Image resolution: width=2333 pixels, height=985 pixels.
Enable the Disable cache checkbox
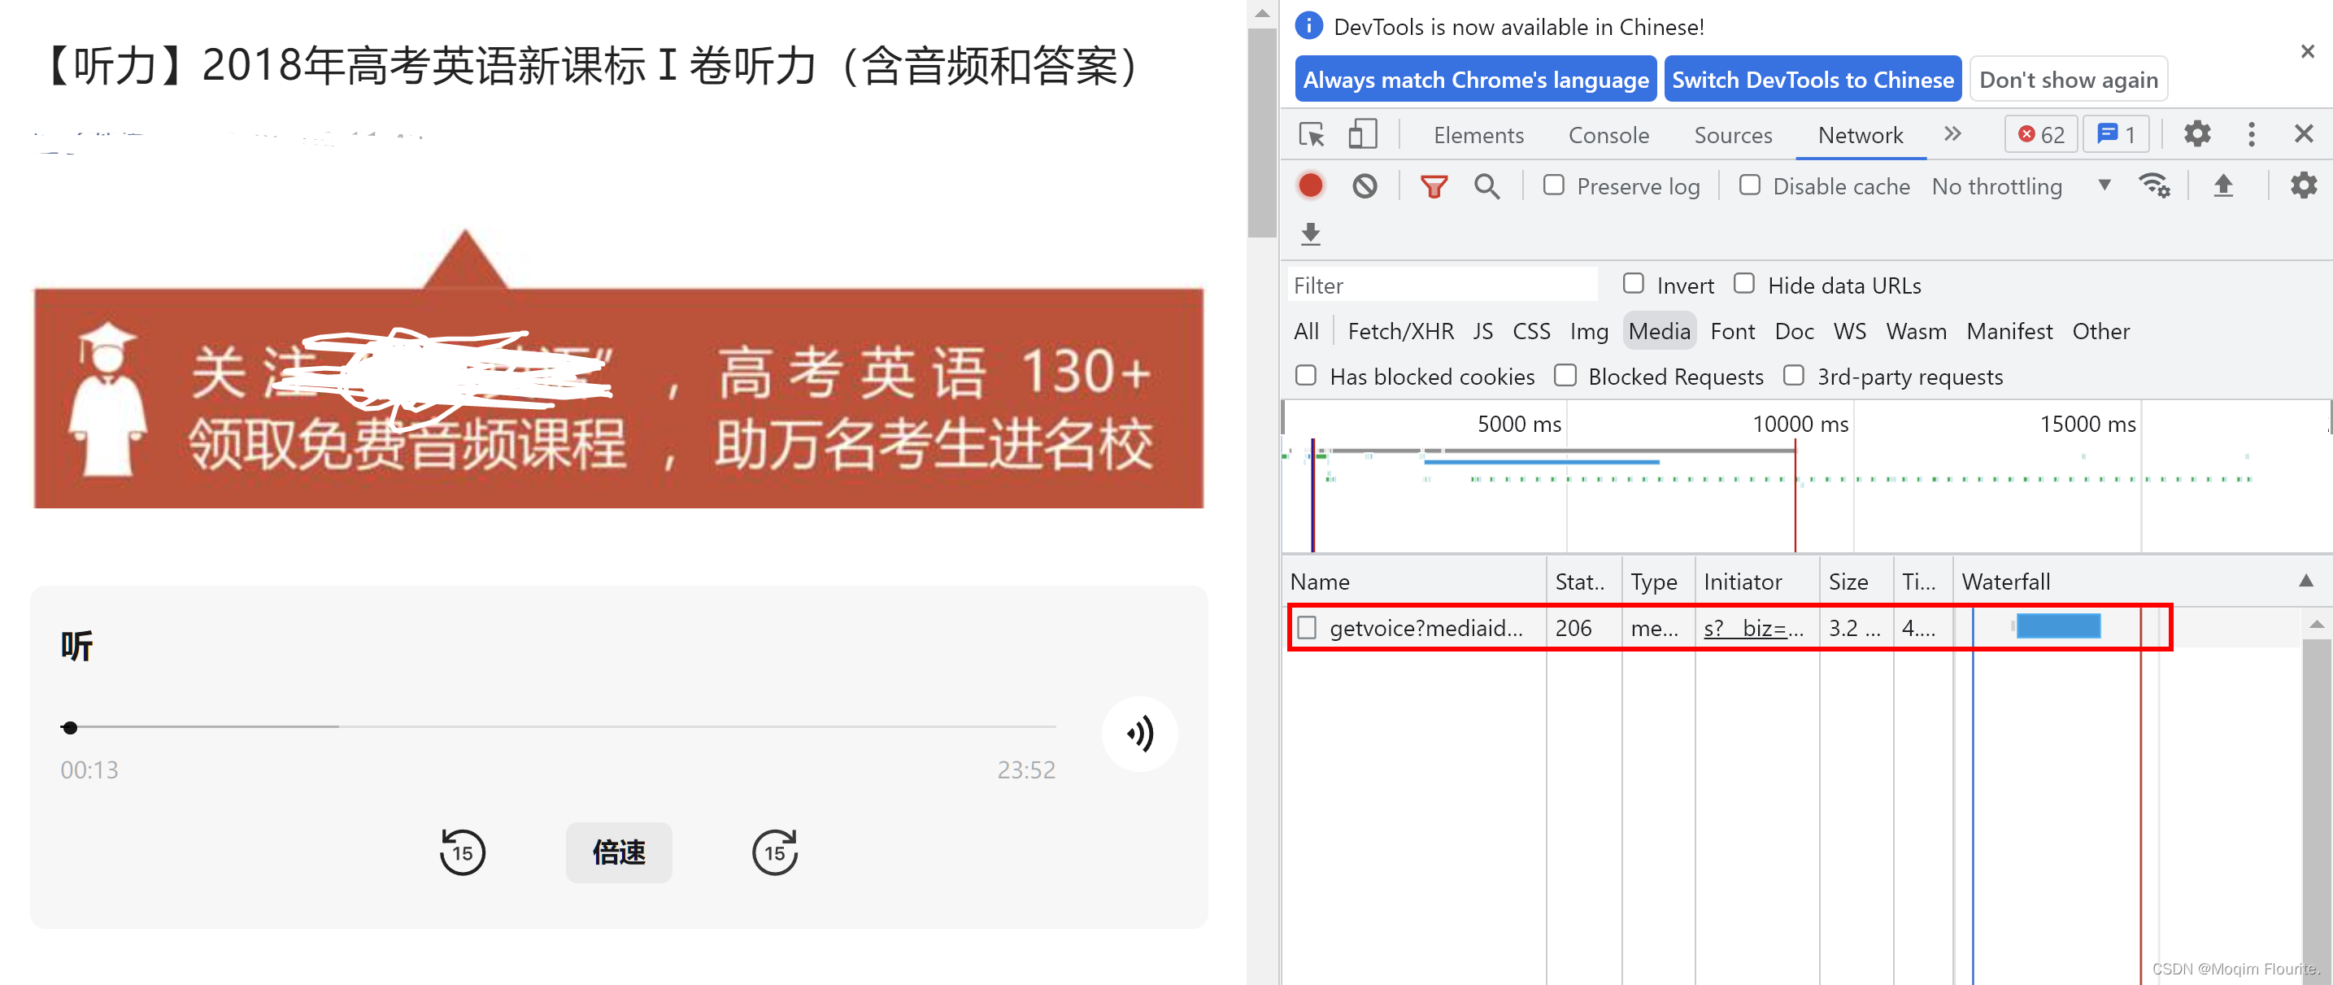point(1750,185)
